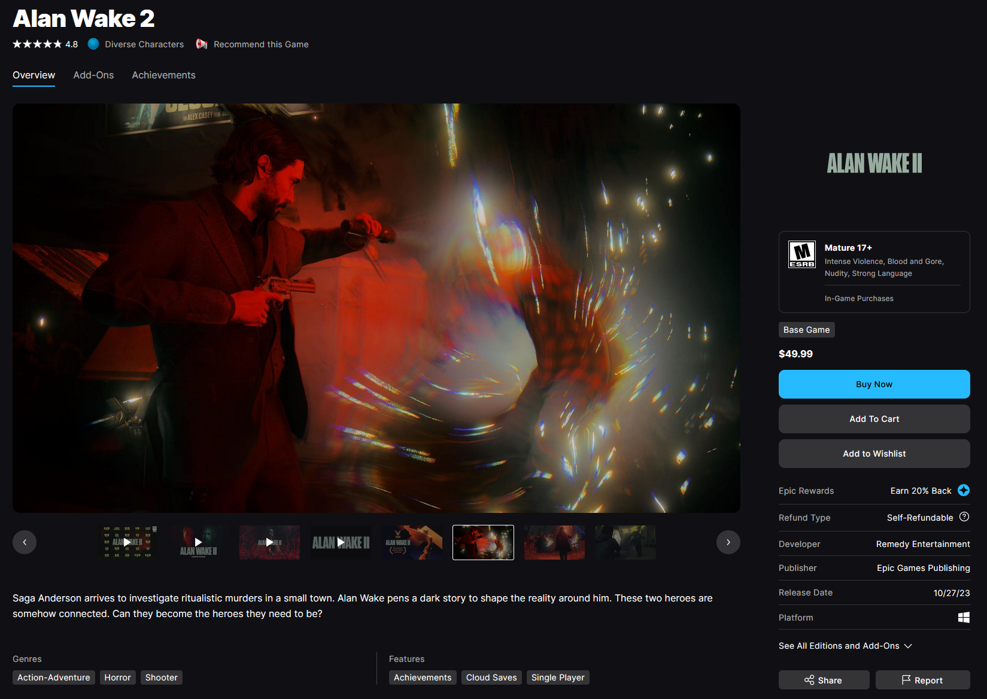Click the Epic Rewards plus icon

pyautogui.click(x=964, y=490)
